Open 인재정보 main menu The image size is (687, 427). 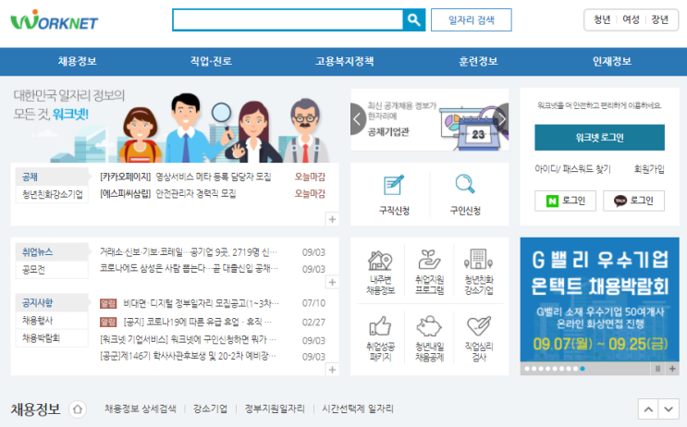tap(611, 61)
